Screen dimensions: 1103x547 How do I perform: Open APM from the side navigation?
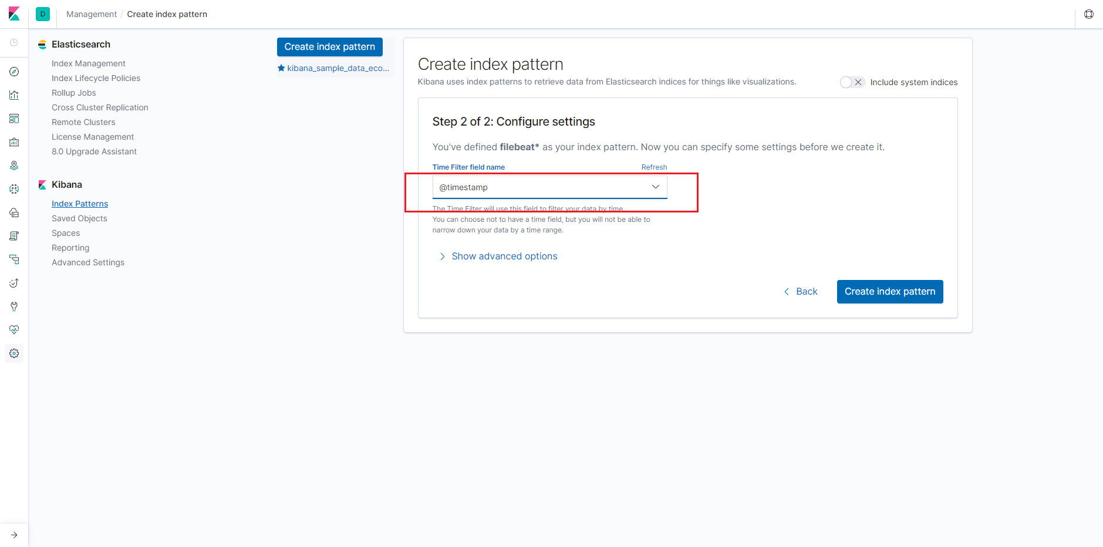point(14,259)
